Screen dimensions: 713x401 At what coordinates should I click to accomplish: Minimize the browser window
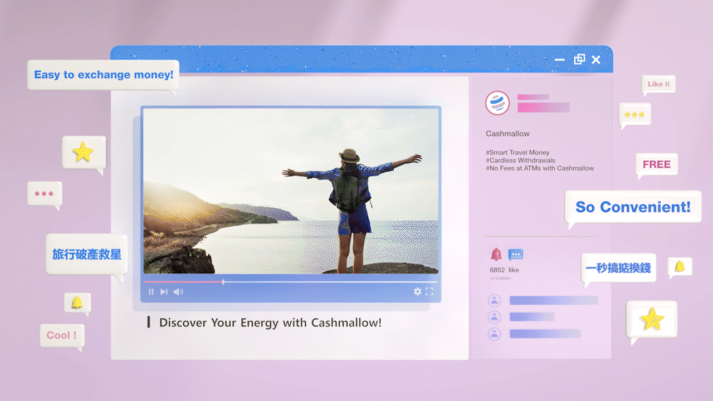click(560, 60)
